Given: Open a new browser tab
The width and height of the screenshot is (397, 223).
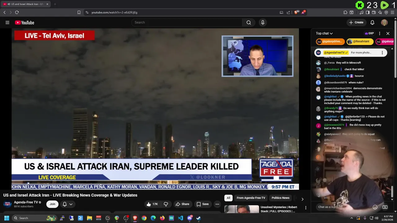Looking at the screenshot, I should coord(55,4).
